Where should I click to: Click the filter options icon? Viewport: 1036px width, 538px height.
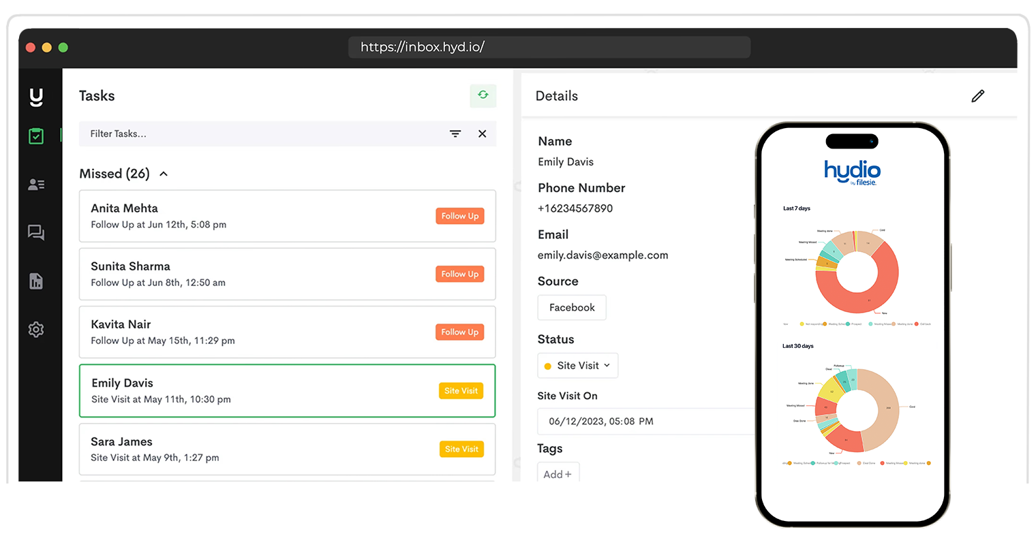455,134
